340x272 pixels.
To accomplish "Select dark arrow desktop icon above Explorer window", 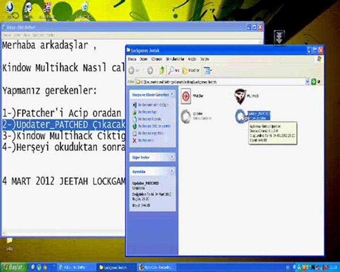I will [279, 37].
